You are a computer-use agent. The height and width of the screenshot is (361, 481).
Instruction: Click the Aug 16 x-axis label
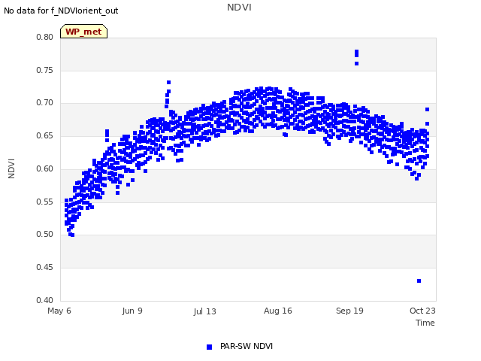click(x=278, y=311)
